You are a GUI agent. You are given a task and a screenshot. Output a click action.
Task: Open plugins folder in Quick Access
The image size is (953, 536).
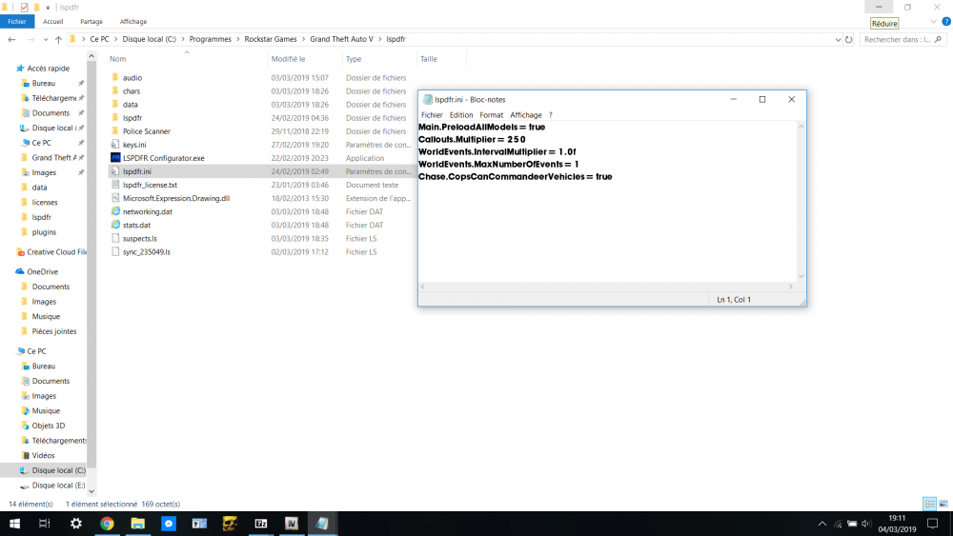point(44,232)
